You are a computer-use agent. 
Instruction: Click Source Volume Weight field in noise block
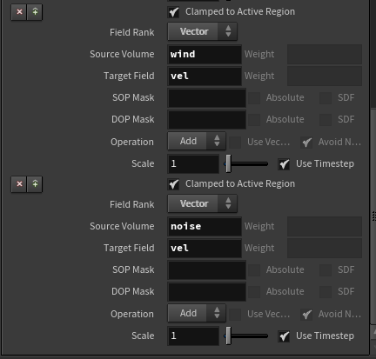click(325, 226)
